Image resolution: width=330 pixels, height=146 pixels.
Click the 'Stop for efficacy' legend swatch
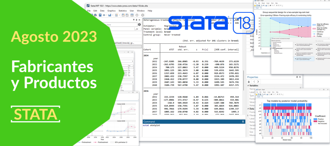314,25
